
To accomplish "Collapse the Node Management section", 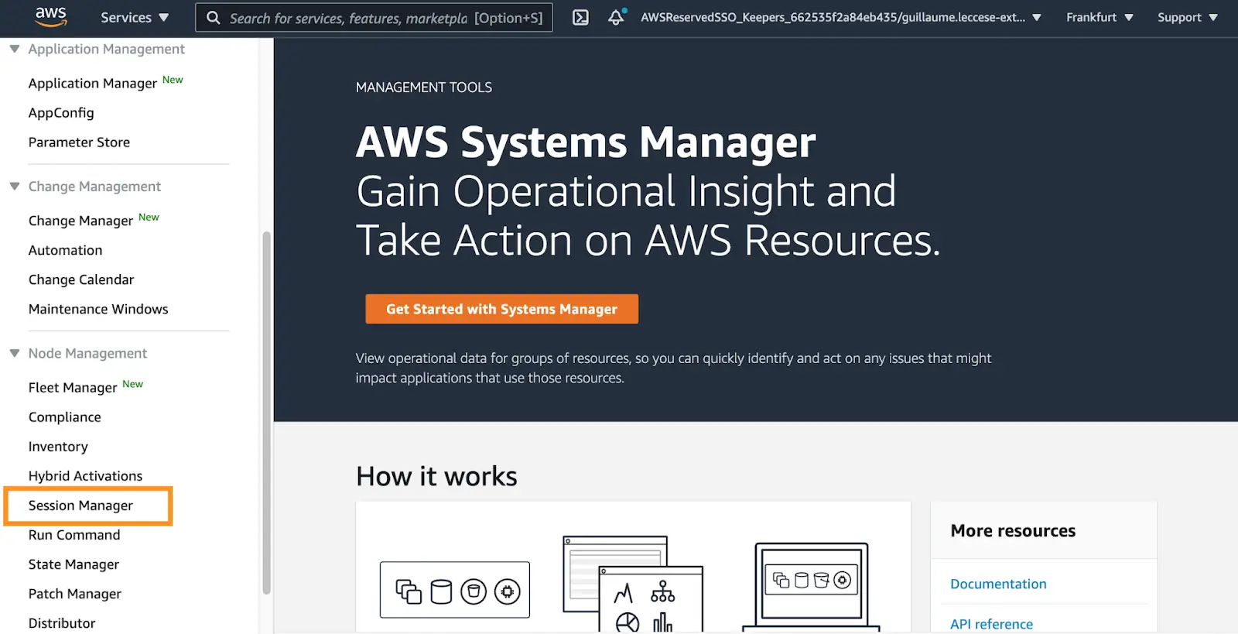I will (15, 353).
